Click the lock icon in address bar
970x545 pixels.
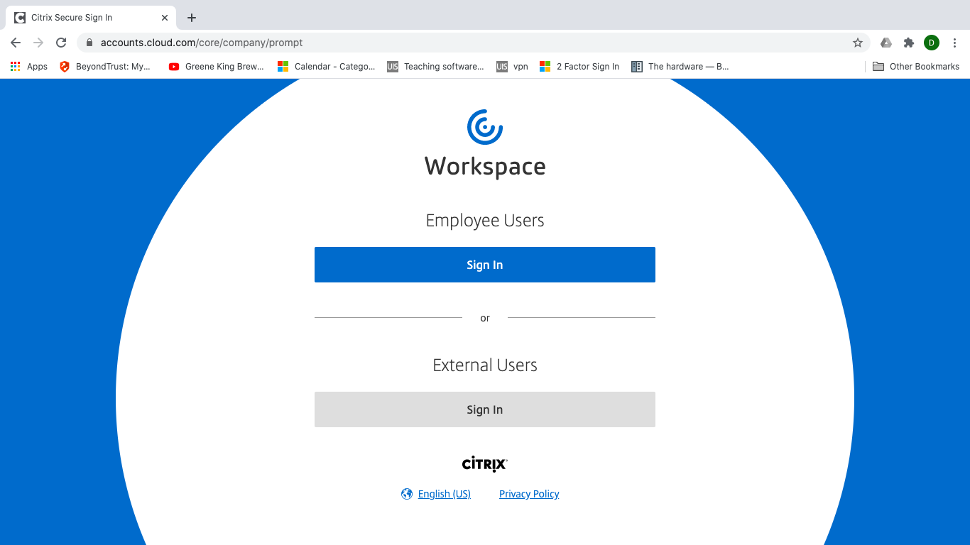(89, 43)
